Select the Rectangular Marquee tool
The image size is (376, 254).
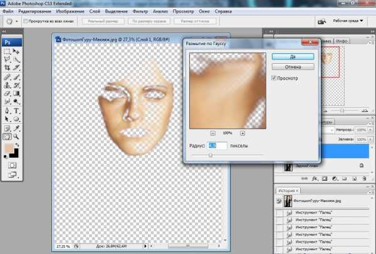click(x=7, y=51)
